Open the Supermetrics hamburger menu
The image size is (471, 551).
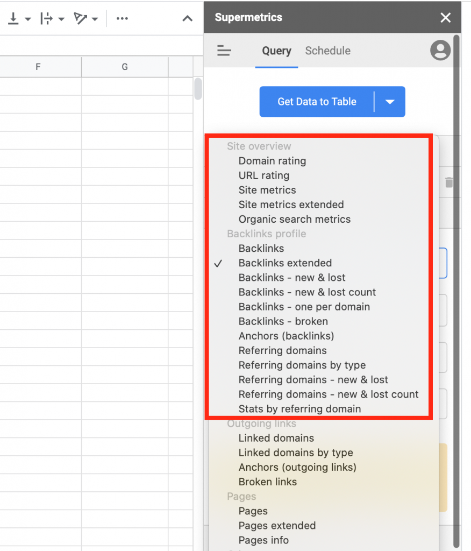coord(224,51)
